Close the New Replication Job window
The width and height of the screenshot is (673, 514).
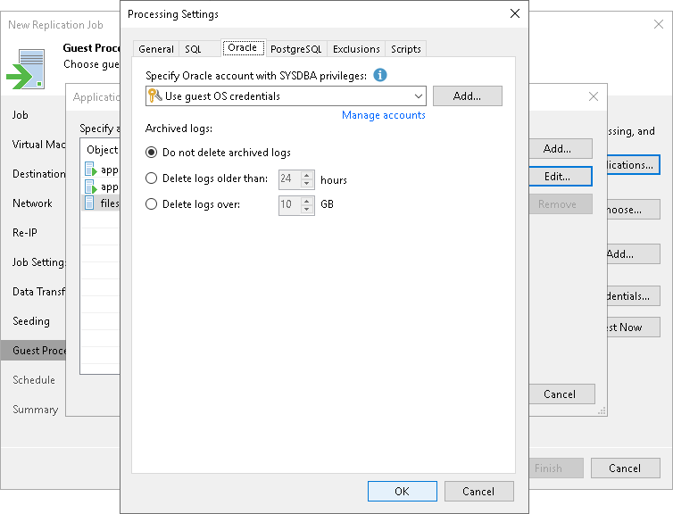pos(659,24)
